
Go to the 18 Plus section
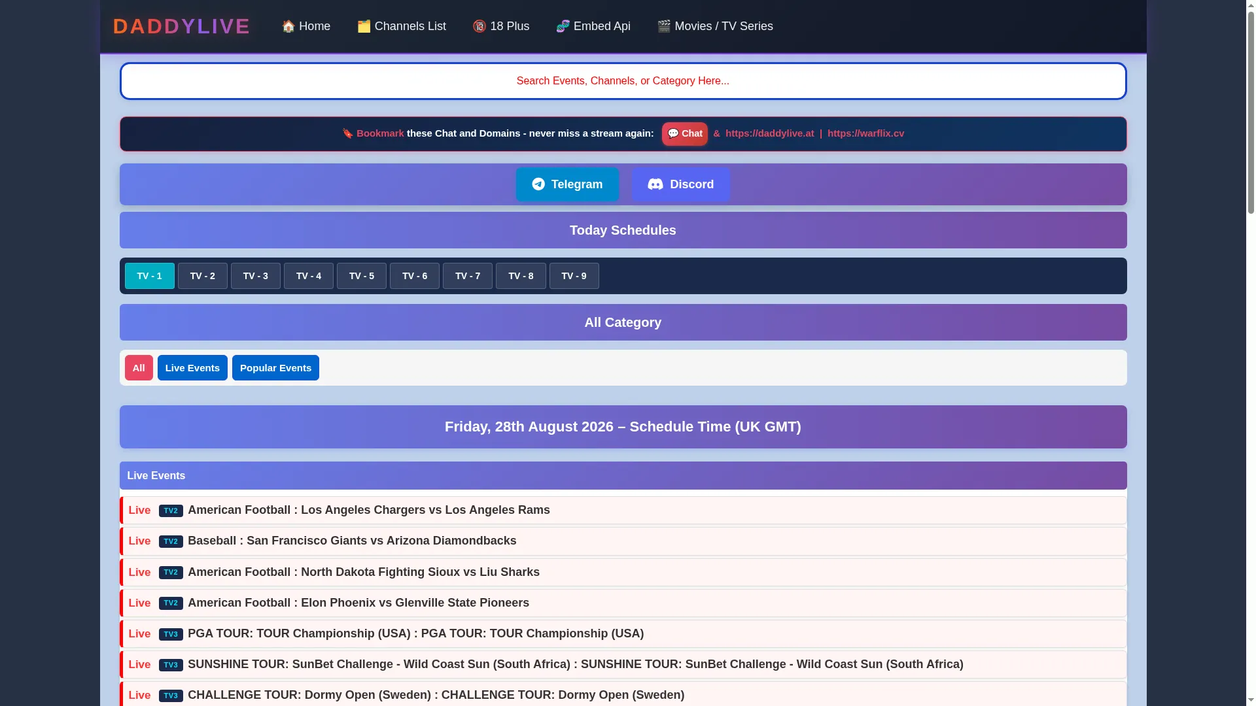tap(501, 26)
